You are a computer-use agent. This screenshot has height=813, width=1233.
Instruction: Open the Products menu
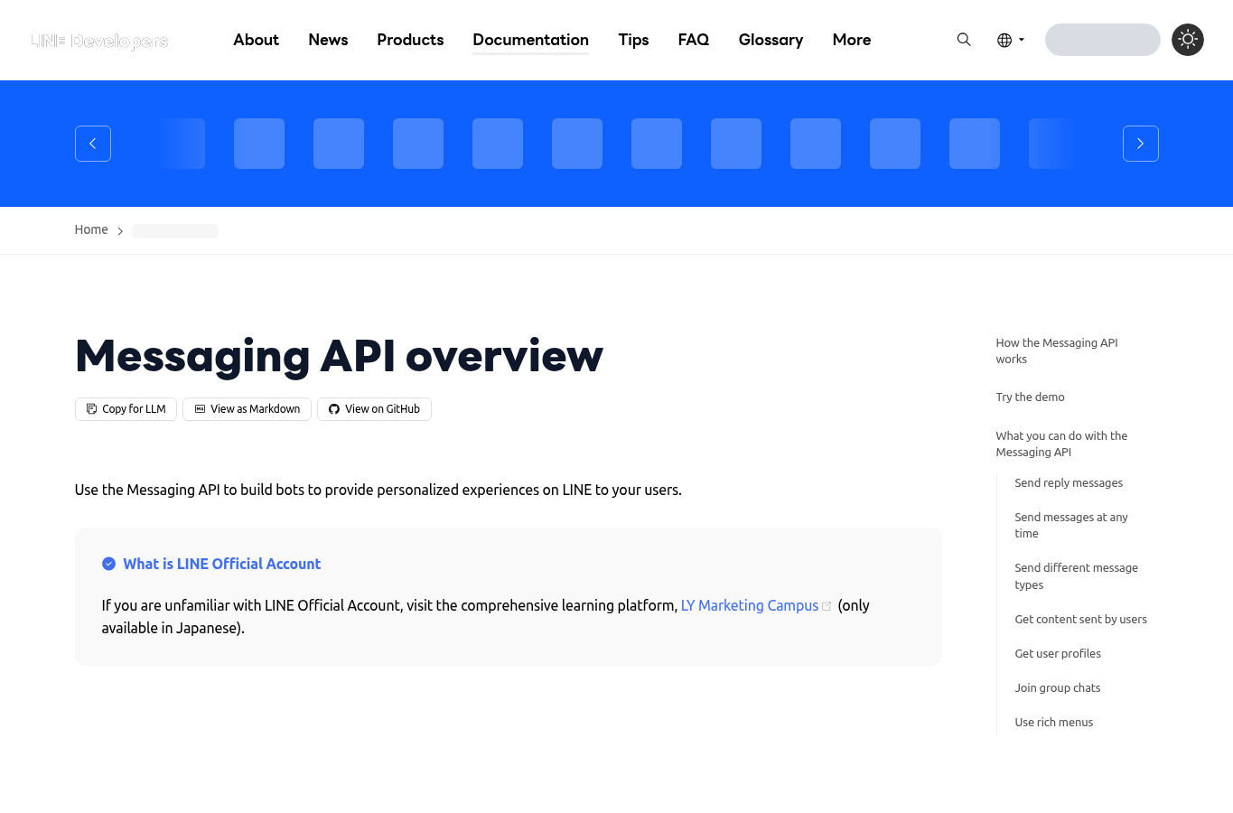410,40
